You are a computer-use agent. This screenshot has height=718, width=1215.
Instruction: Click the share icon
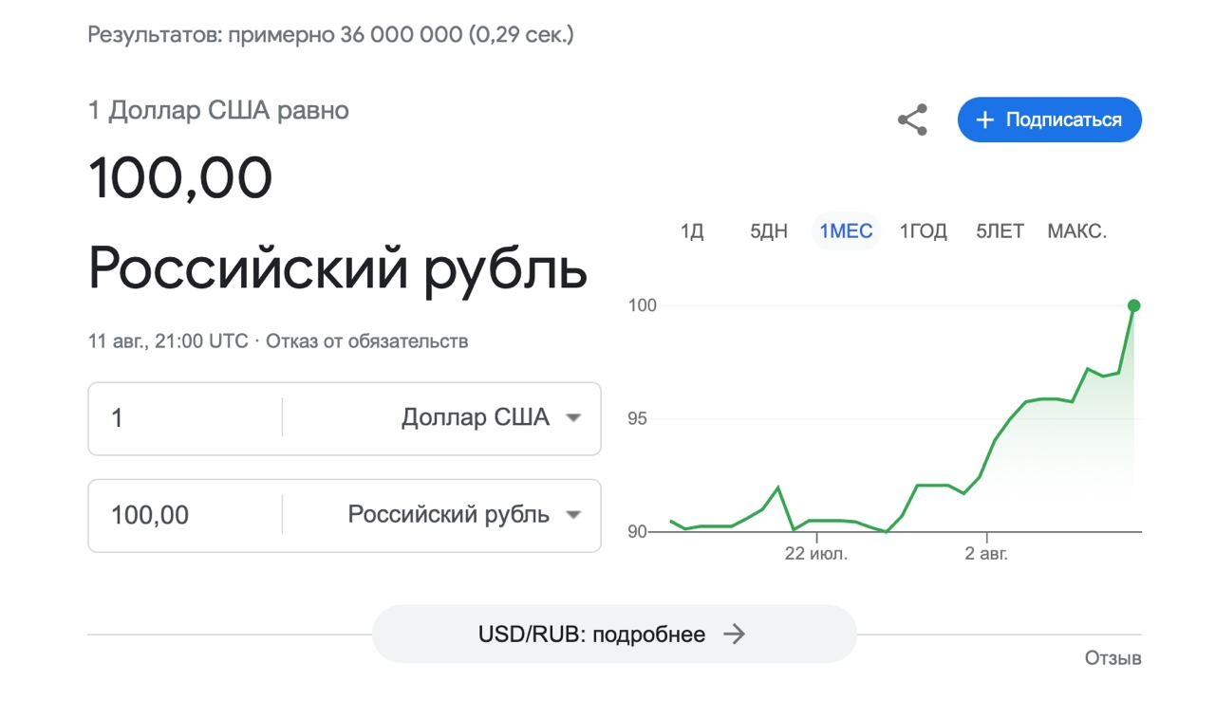pyautogui.click(x=912, y=120)
